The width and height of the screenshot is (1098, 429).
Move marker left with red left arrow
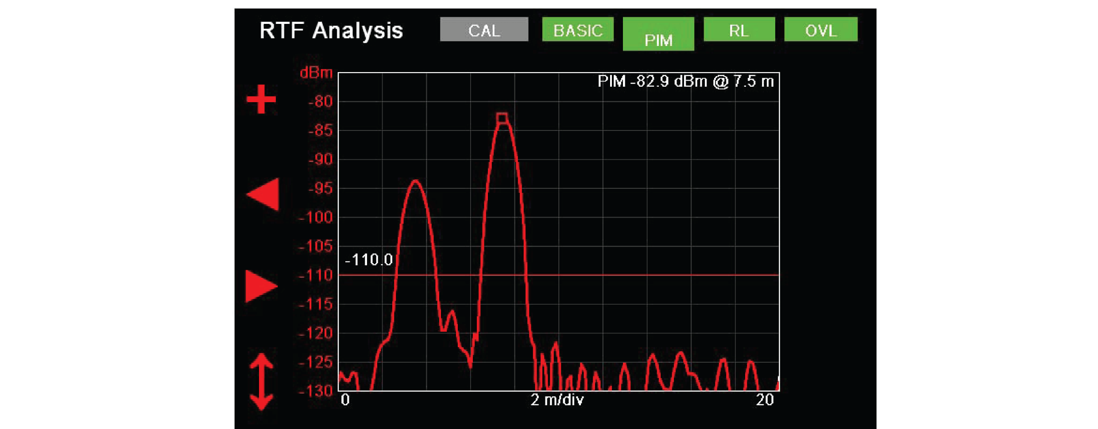(x=263, y=194)
